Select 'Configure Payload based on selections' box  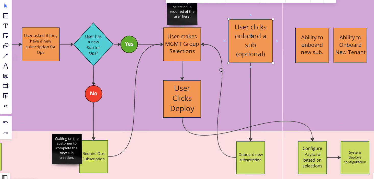click(x=312, y=157)
